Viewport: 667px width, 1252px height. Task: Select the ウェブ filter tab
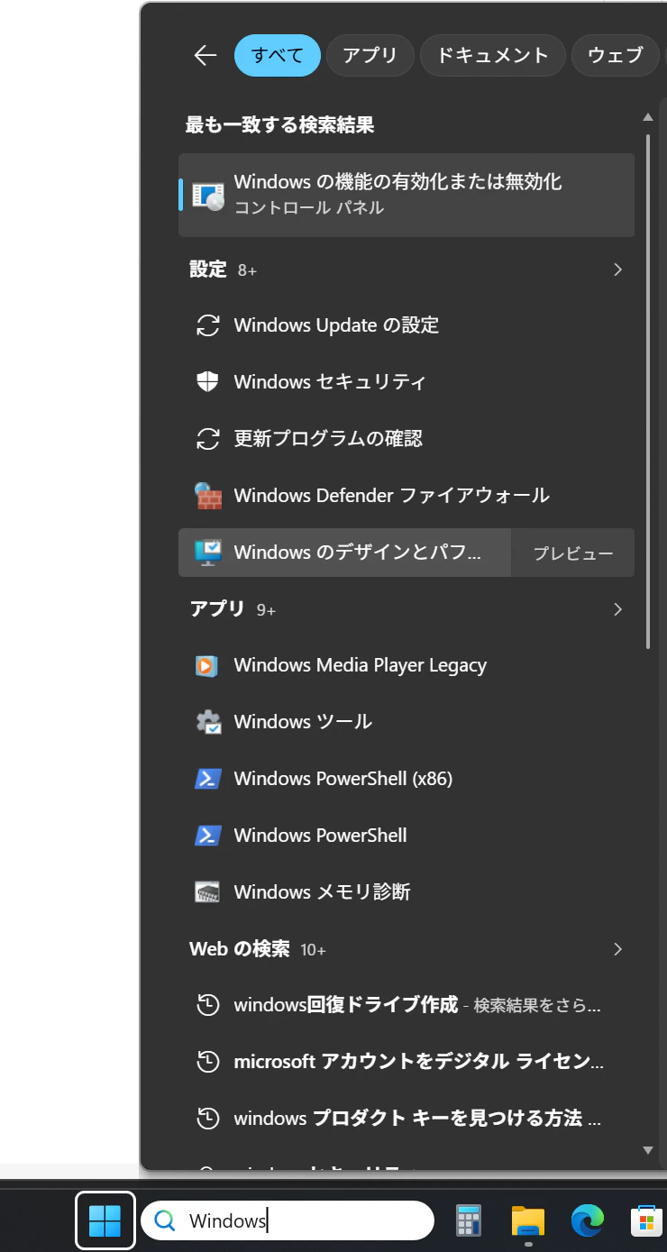tap(616, 55)
